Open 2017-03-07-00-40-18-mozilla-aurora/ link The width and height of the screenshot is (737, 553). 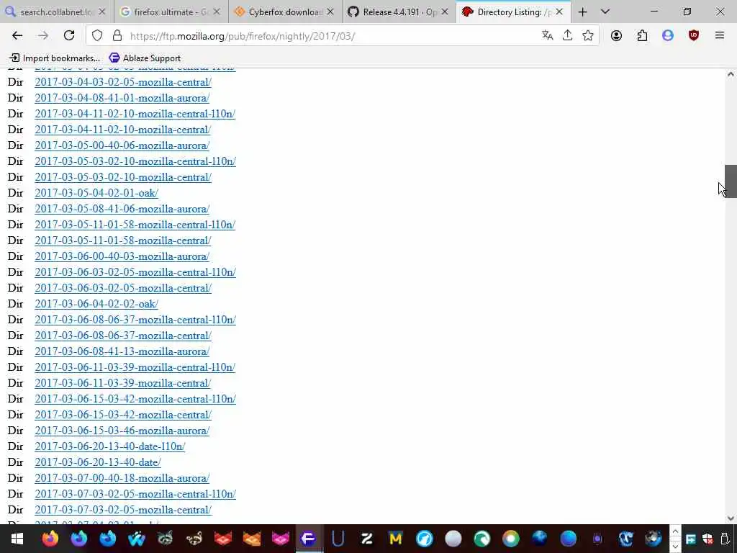click(122, 478)
